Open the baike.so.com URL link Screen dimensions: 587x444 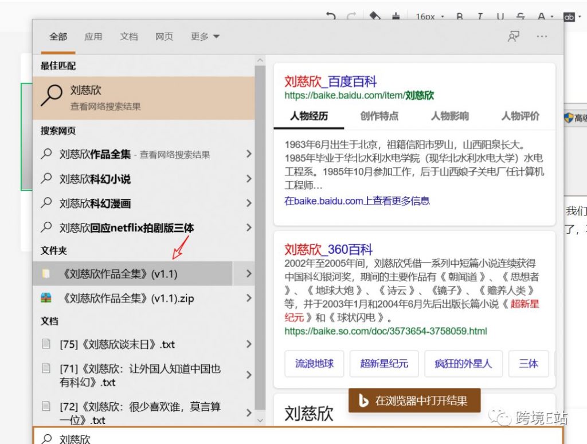pos(386,331)
